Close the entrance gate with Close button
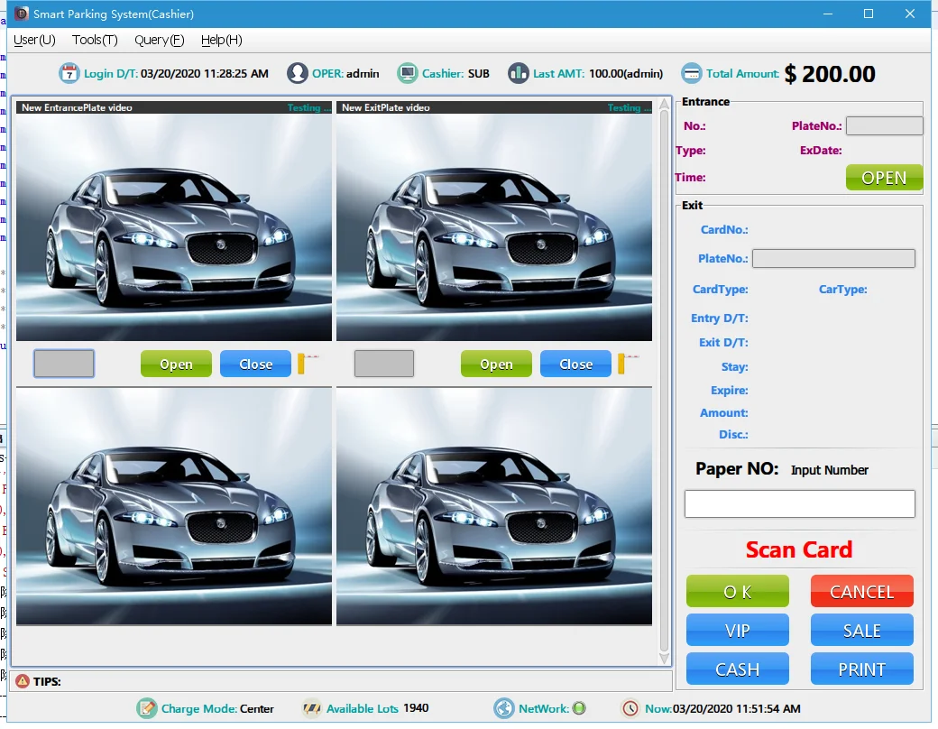The image size is (938, 729). pos(255,364)
